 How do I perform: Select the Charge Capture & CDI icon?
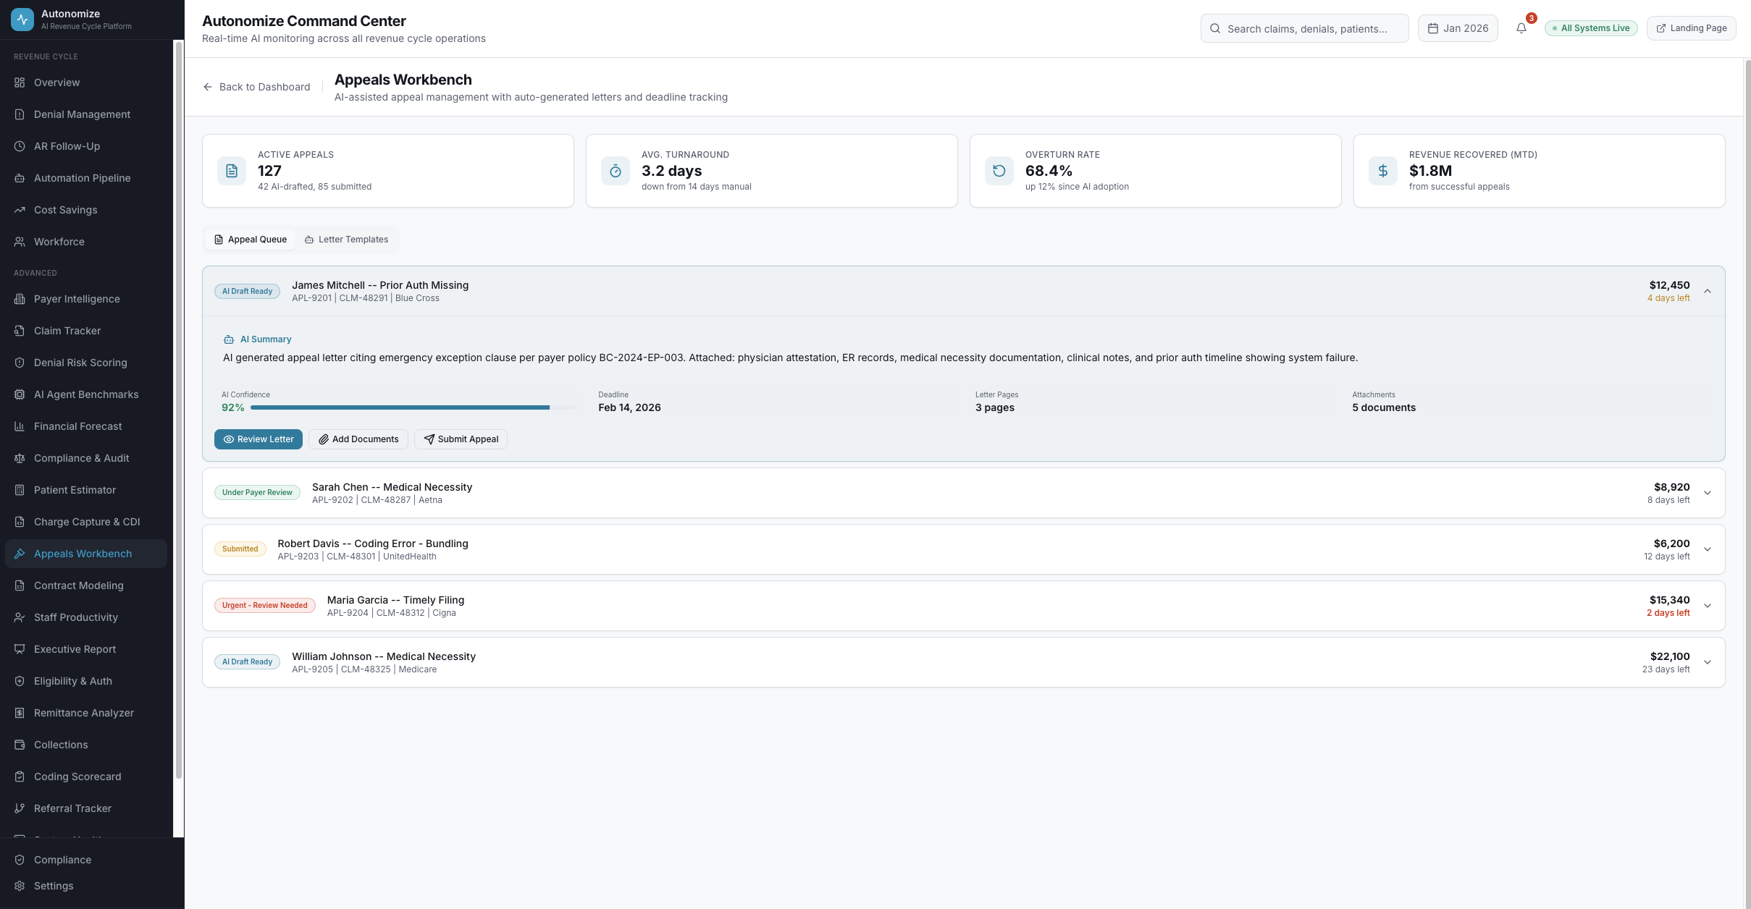tap(20, 522)
